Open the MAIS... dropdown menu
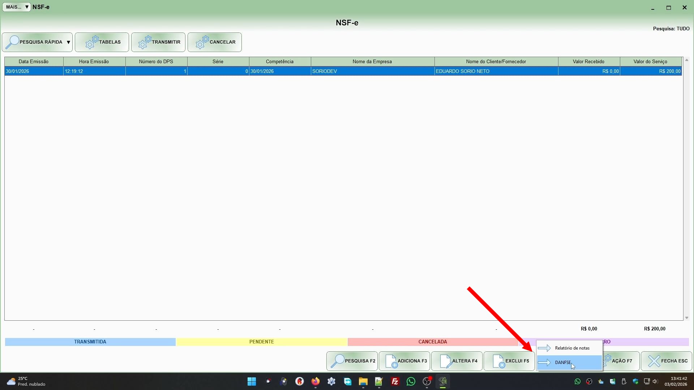The height and width of the screenshot is (390, 694). [17, 7]
